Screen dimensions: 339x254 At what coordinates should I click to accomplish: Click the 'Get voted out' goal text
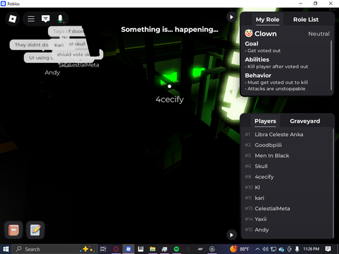coord(264,51)
